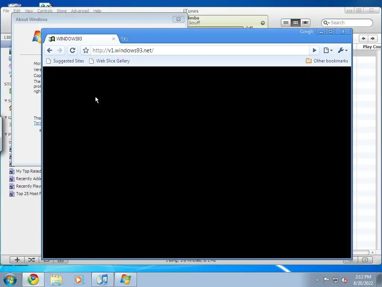
Task: Click the Go arrow beside the address bar
Action: pyautogui.click(x=314, y=50)
